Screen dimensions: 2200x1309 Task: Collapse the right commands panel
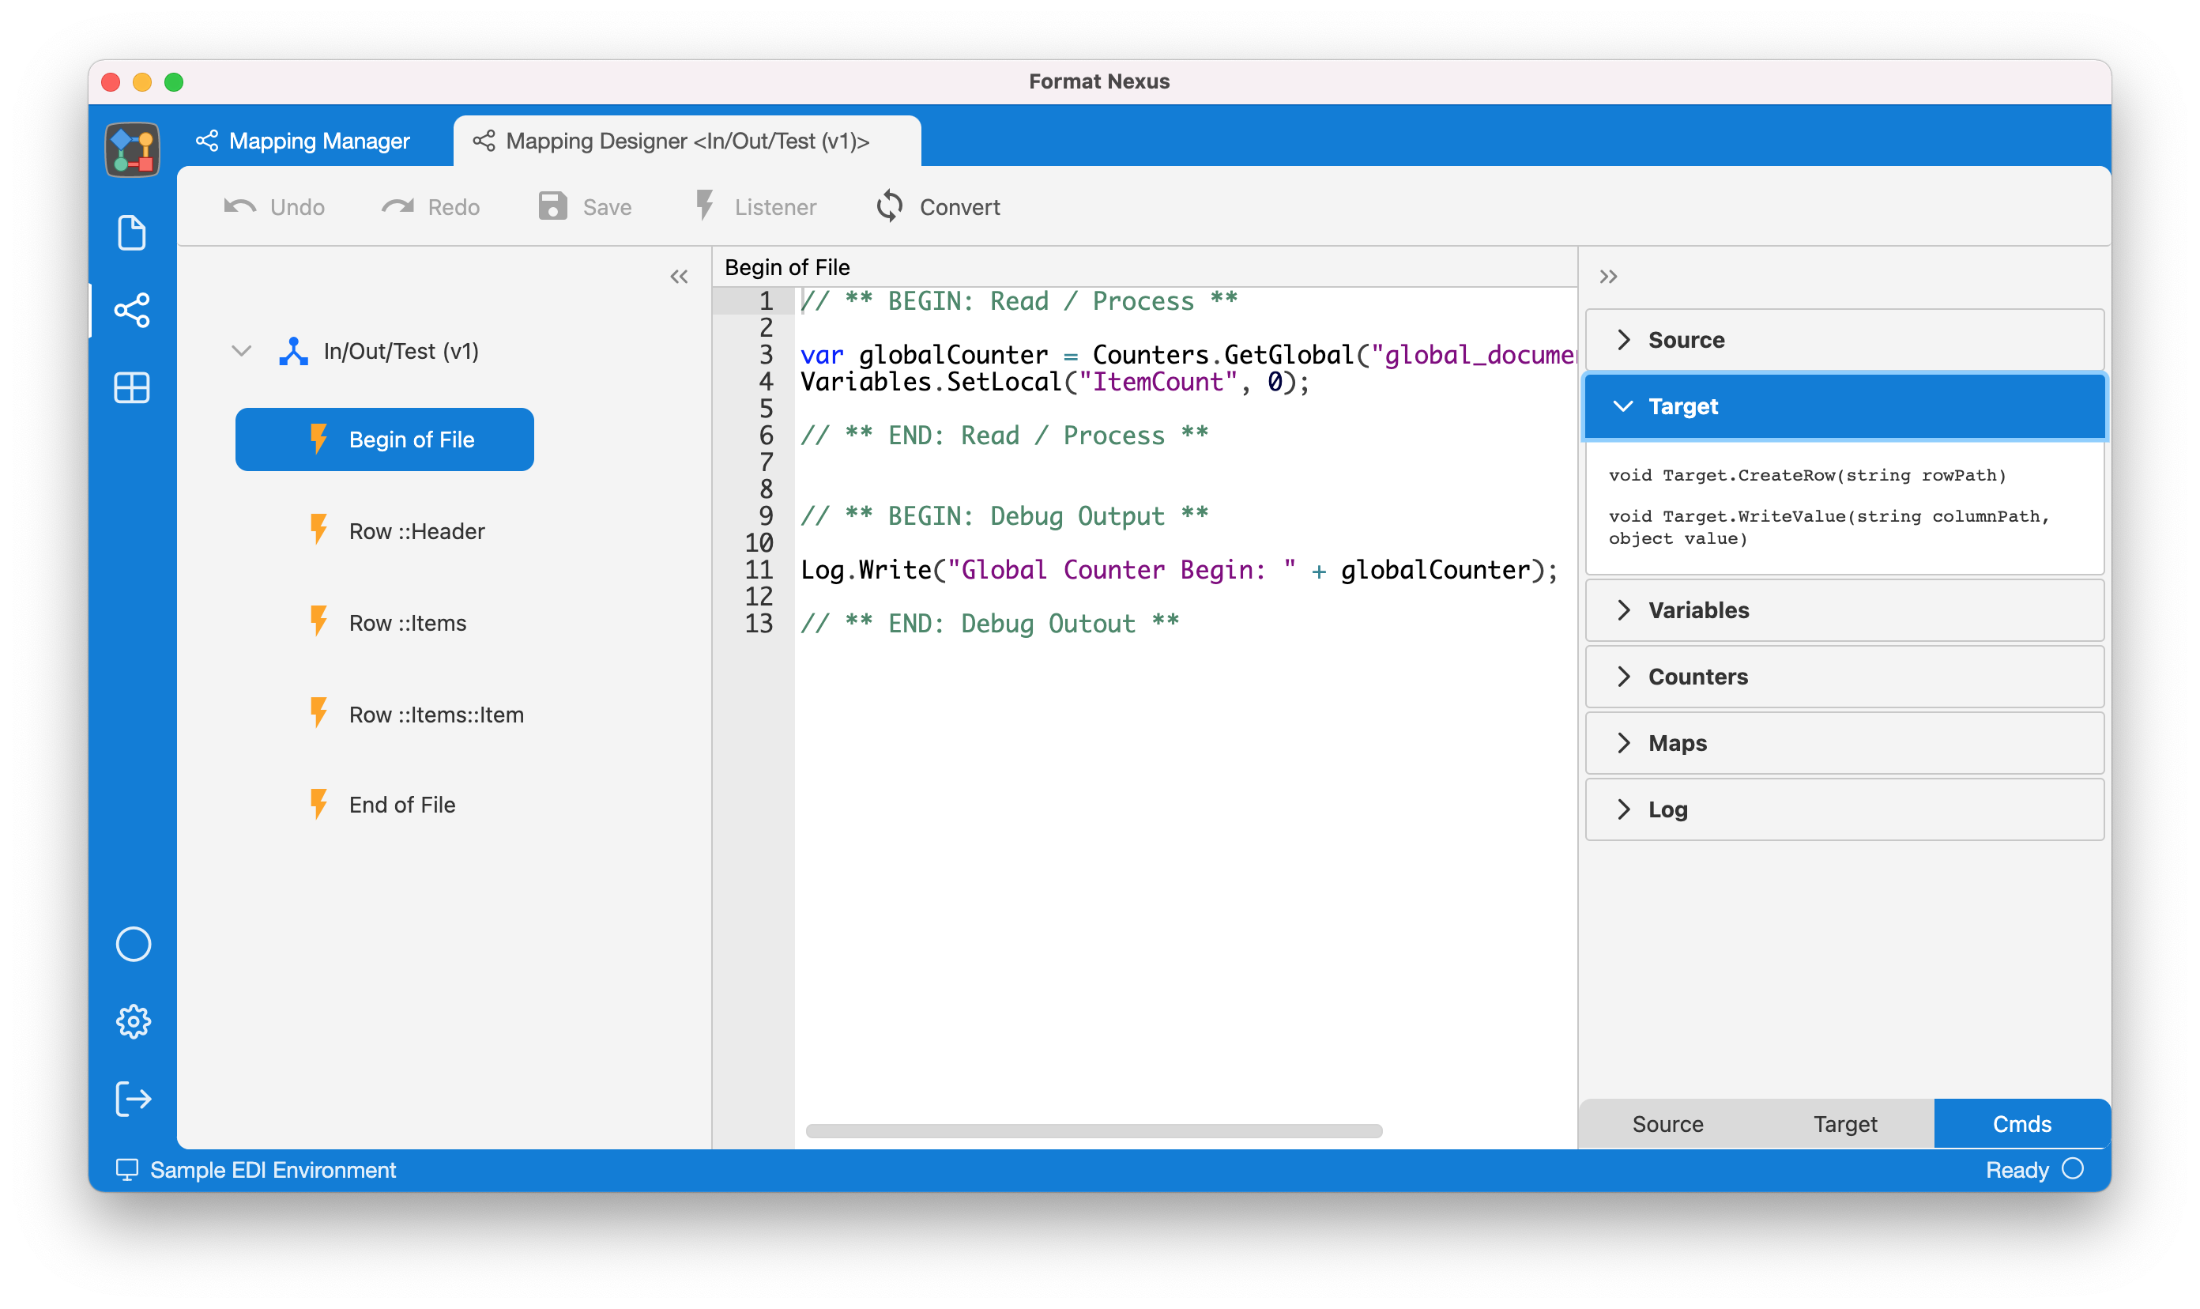[x=1608, y=277]
